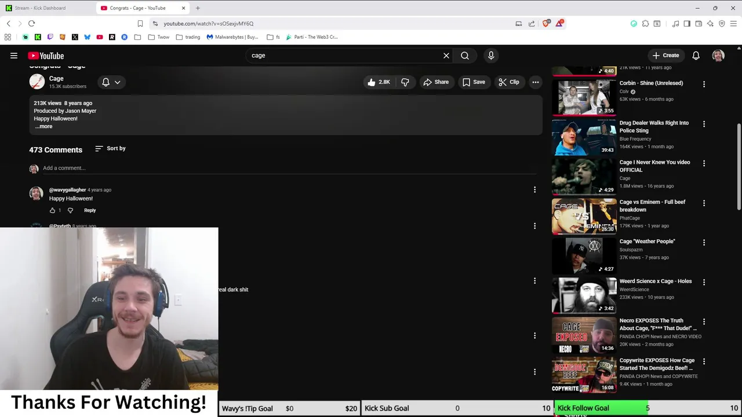Screen dimensions: 742x417
Task: Open YouTube notifications bell
Action: coord(696,56)
